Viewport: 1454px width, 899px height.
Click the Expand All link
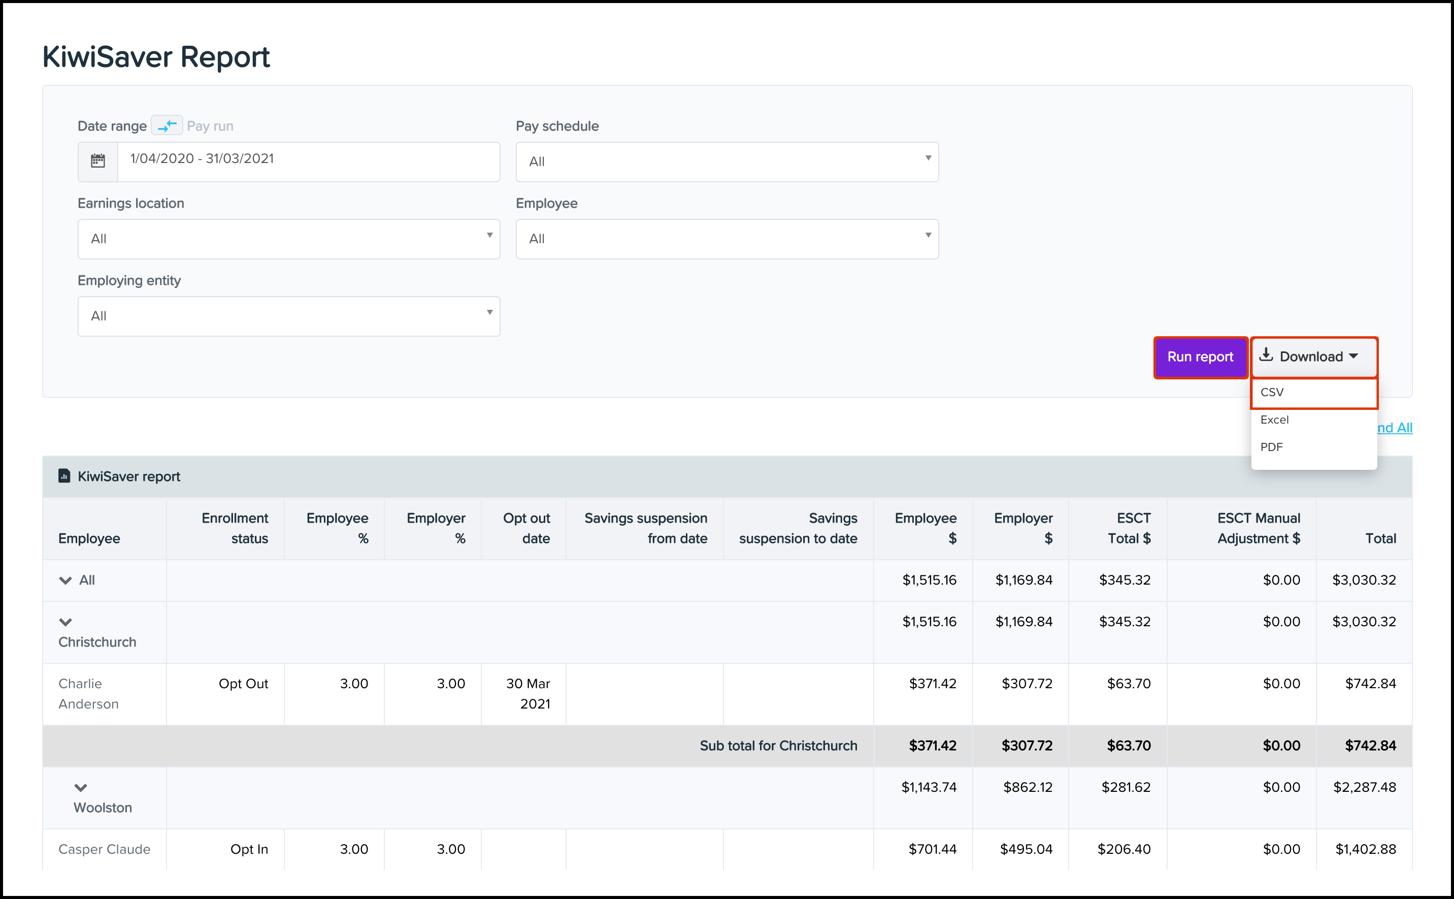point(1395,428)
